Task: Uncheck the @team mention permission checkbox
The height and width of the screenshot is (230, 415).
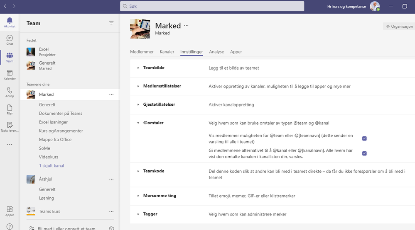Action: (364, 138)
